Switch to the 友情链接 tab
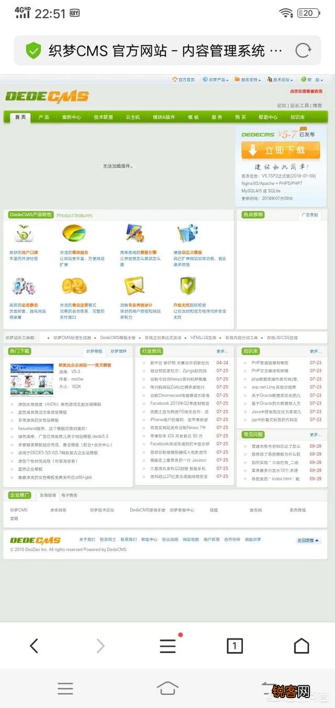Screen dimensions: 335x708 (x=48, y=495)
